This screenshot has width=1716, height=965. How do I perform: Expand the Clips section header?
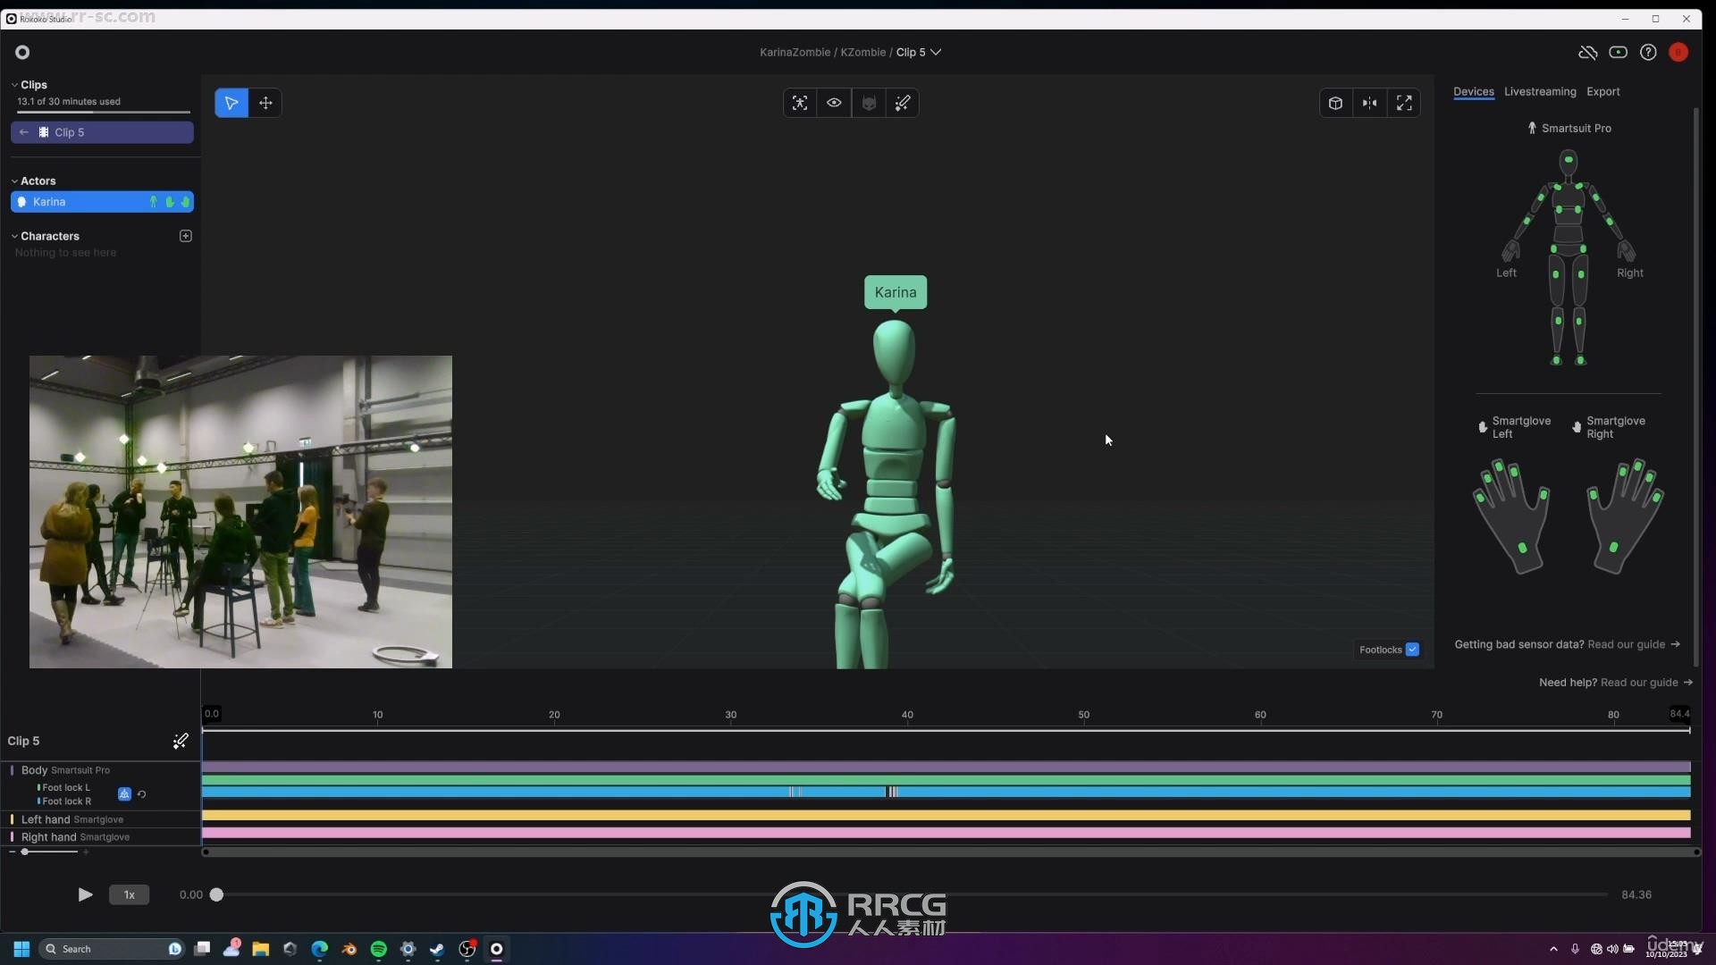pyautogui.click(x=14, y=84)
